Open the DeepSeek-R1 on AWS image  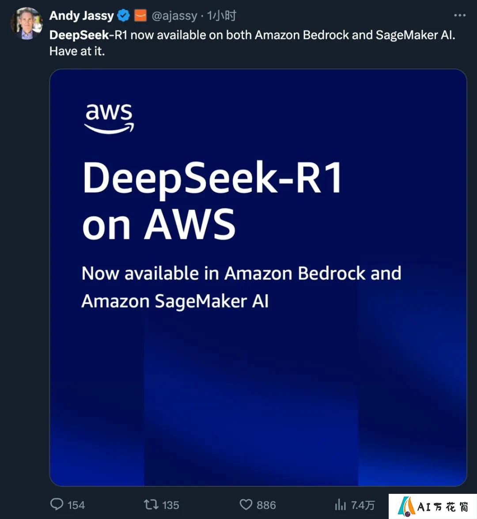pyautogui.click(x=258, y=277)
